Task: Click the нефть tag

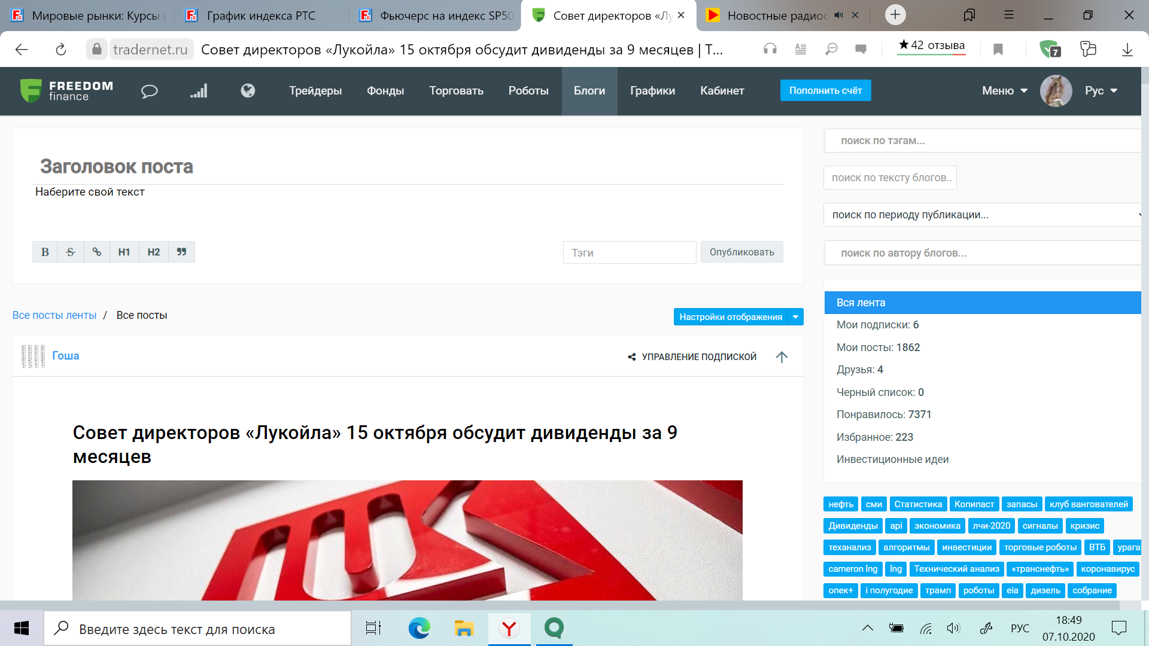Action: click(x=841, y=504)
